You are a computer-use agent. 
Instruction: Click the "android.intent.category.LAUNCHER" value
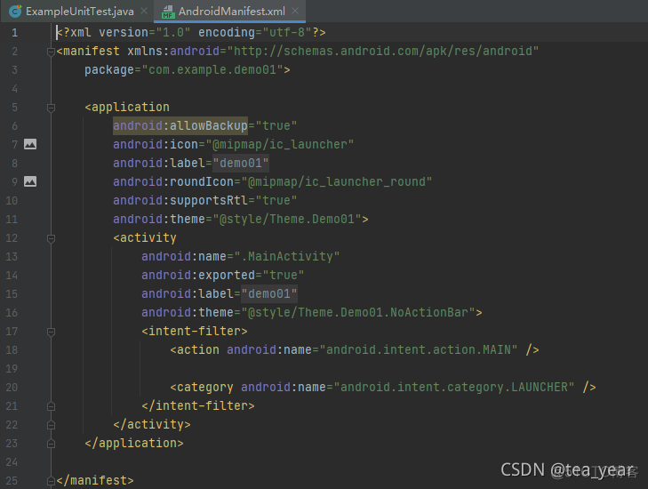(453, 388)
